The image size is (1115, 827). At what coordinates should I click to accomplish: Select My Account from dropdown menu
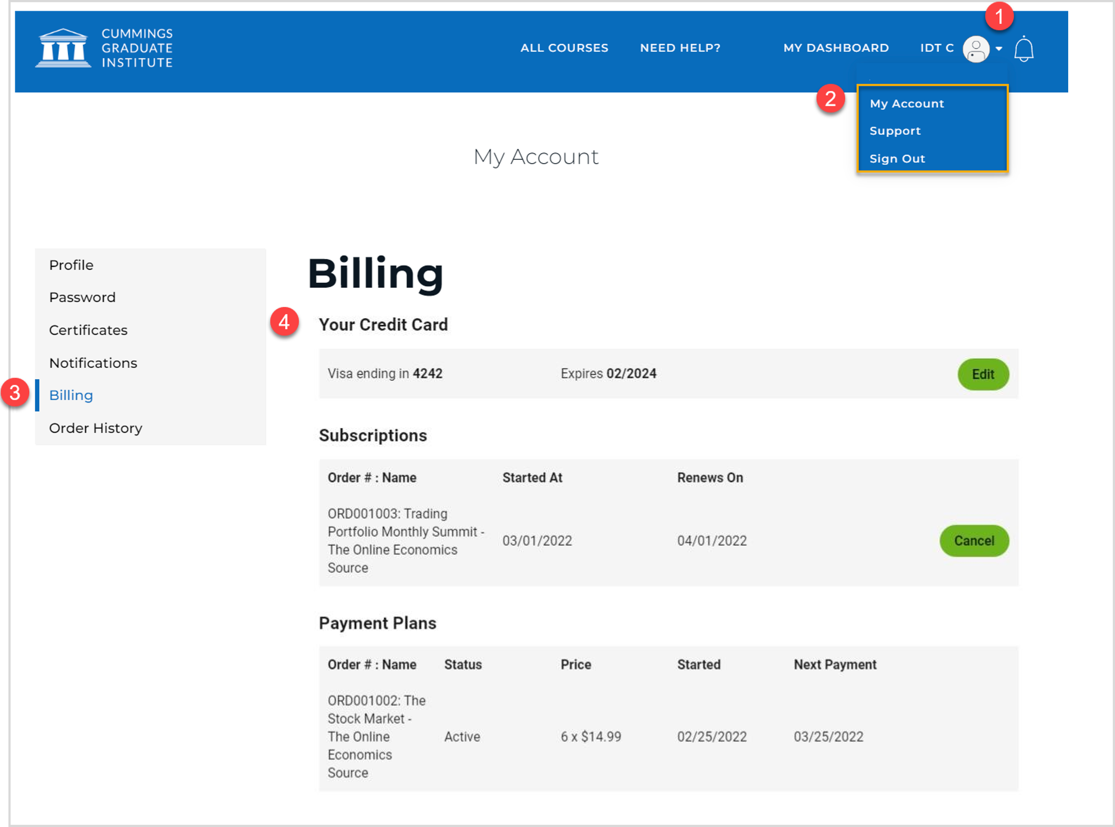[906, 104]
